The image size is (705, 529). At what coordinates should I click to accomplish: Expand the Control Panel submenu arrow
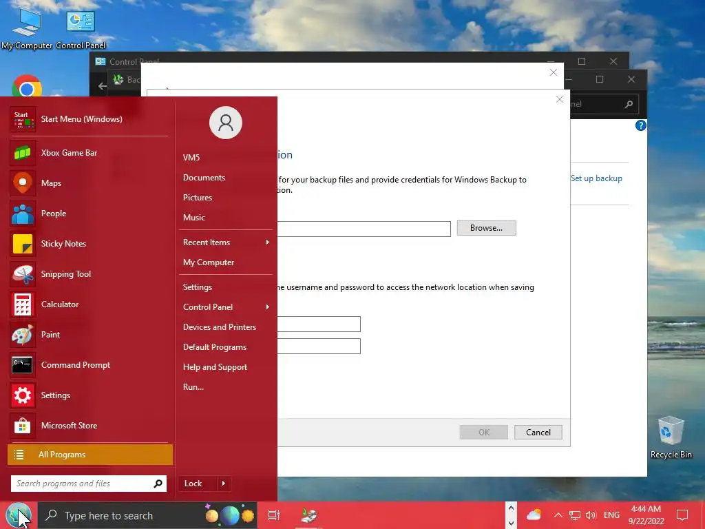click(x=268, y=307)
